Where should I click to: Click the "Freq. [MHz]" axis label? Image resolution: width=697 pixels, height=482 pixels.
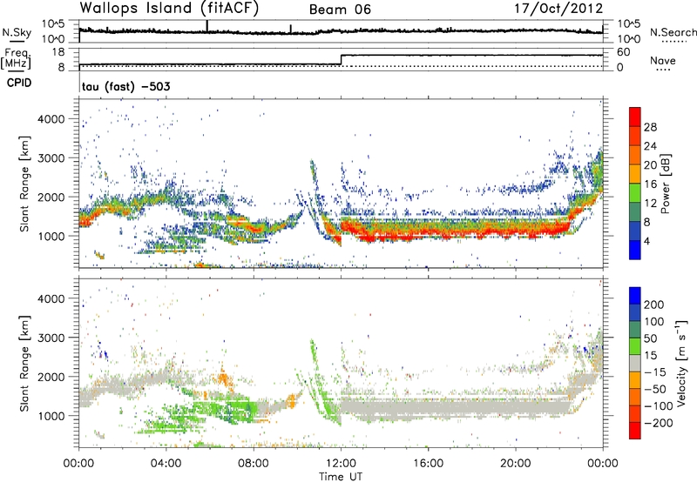pos(16,59)
